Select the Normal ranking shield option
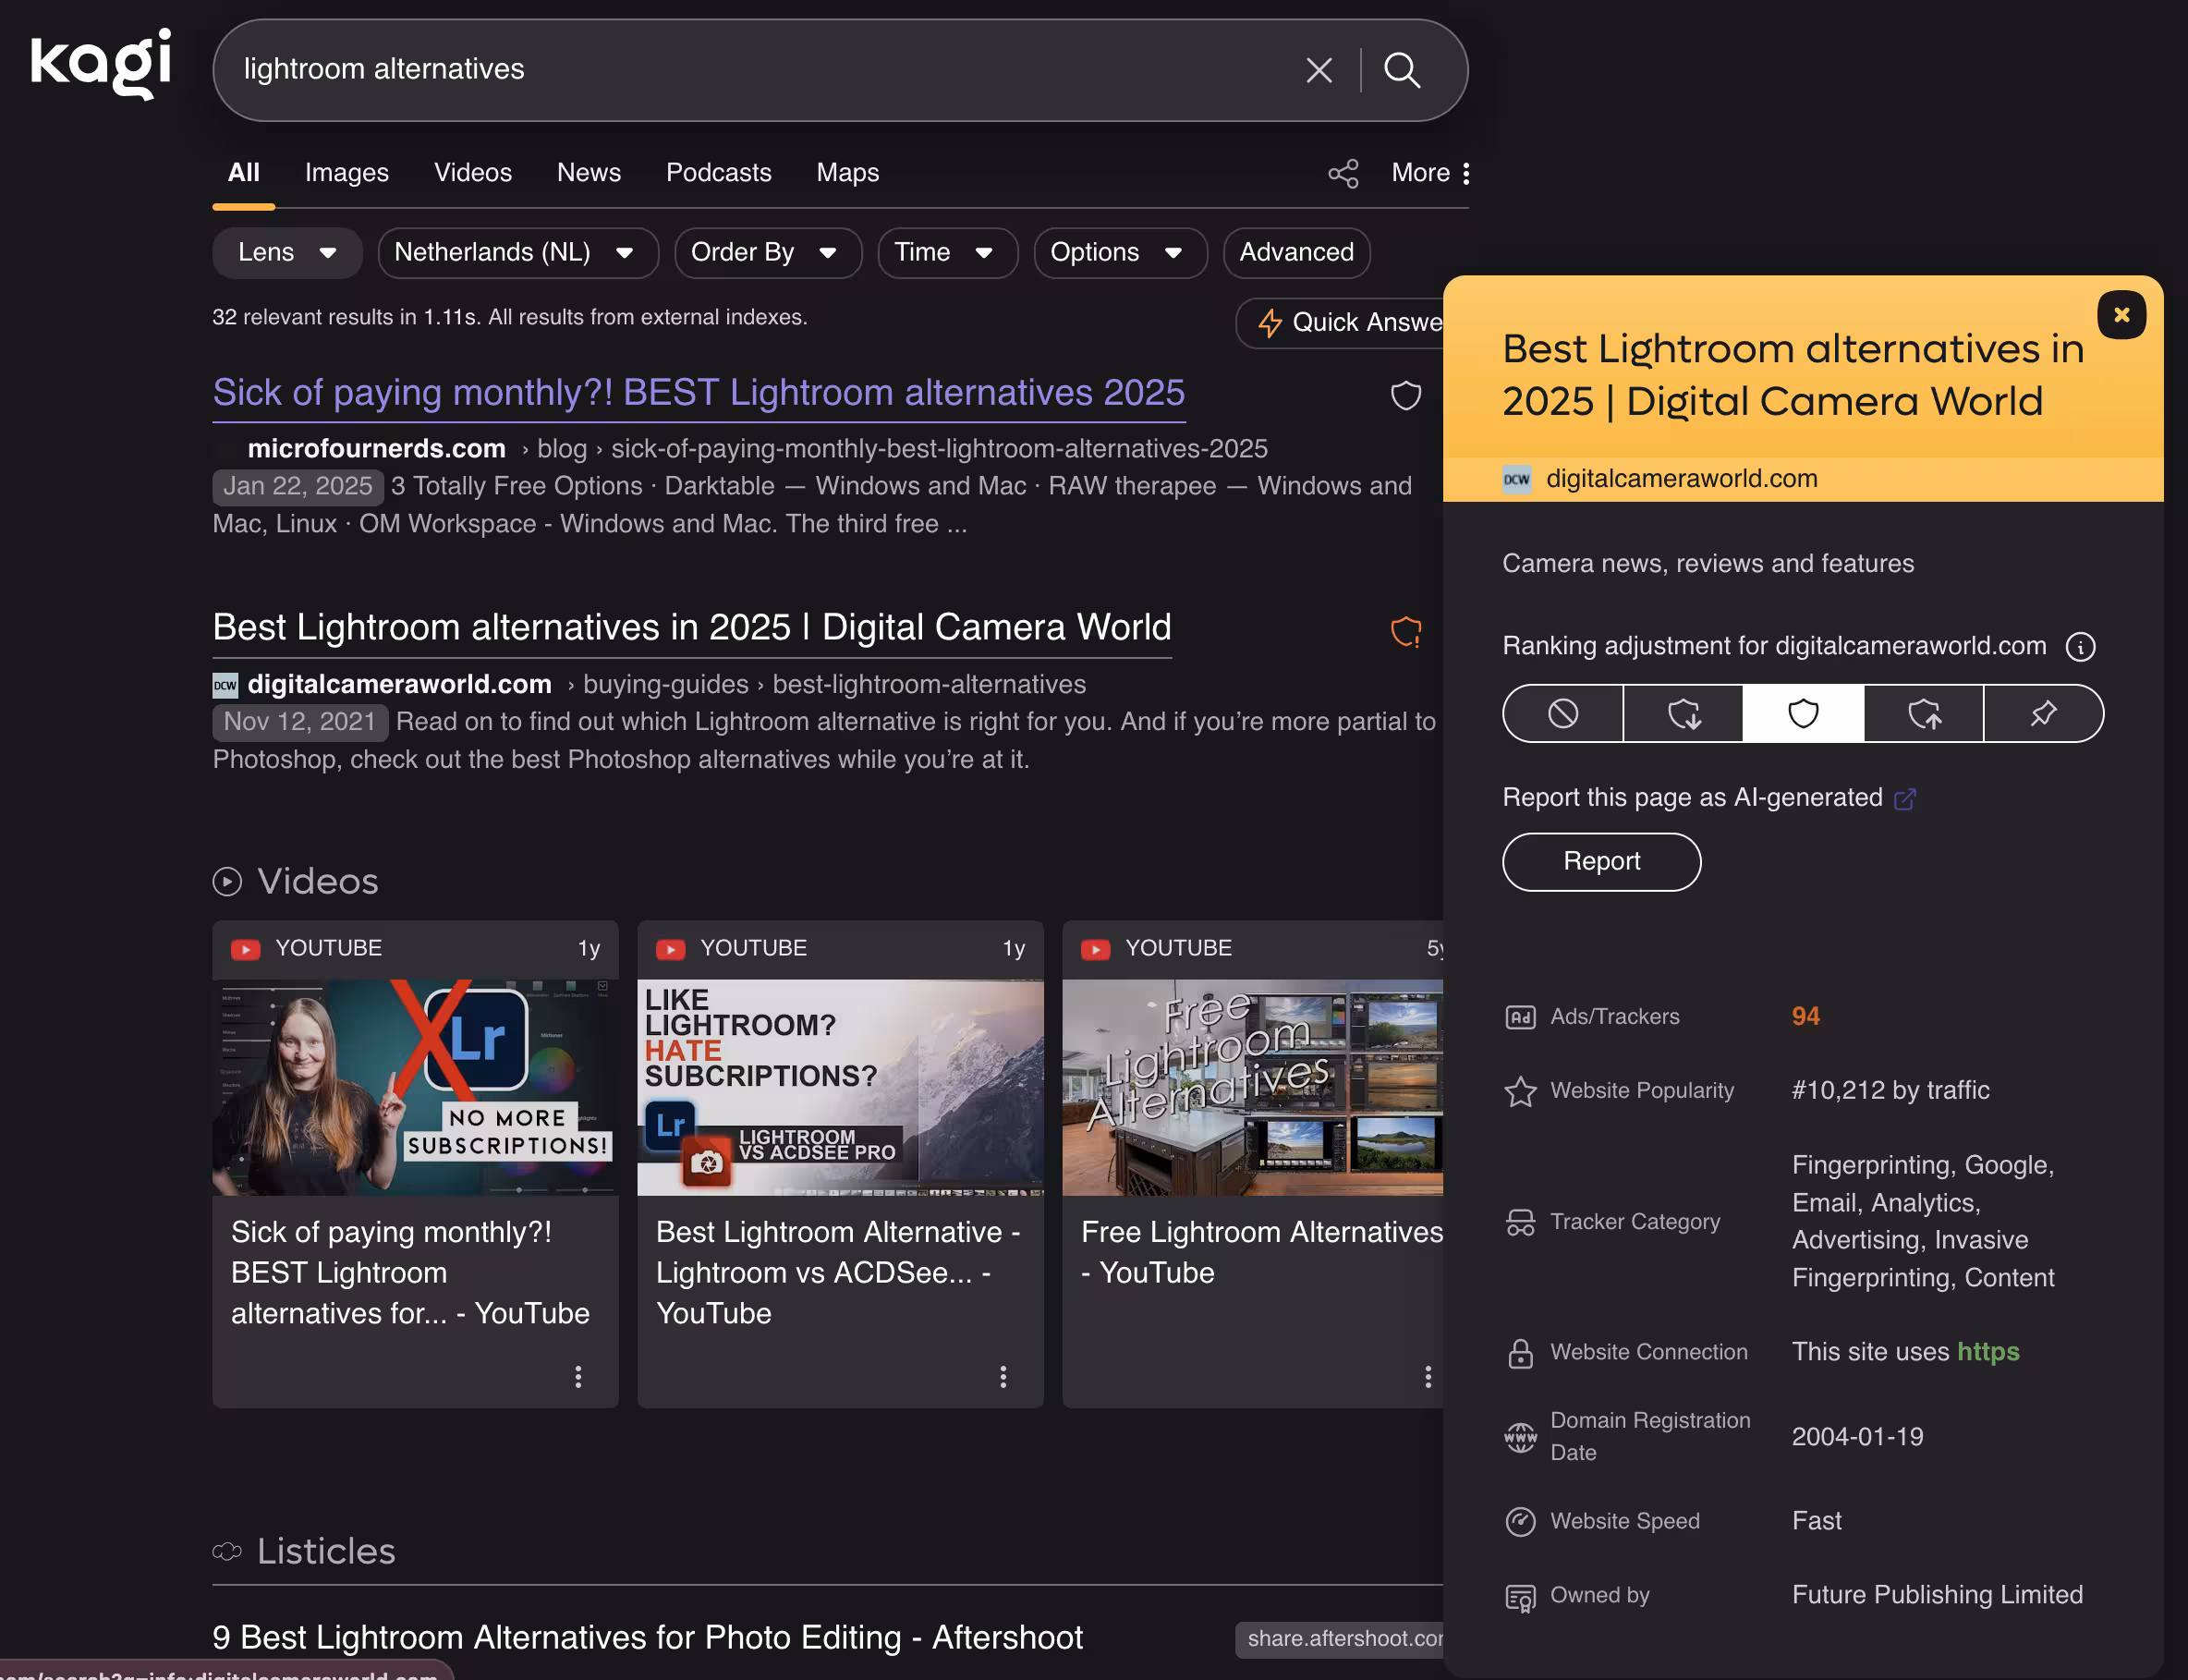Screen dimensions: 2188x1680 [x=1803, y=714]
